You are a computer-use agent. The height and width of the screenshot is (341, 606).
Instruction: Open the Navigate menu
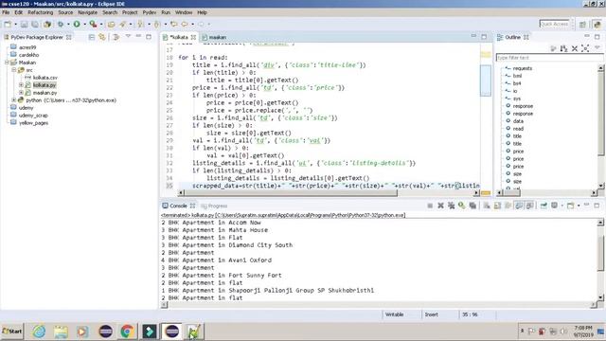coord(88,12)
